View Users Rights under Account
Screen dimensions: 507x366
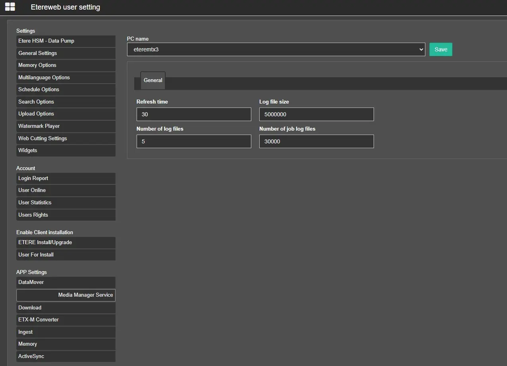(x=66, y=215)
